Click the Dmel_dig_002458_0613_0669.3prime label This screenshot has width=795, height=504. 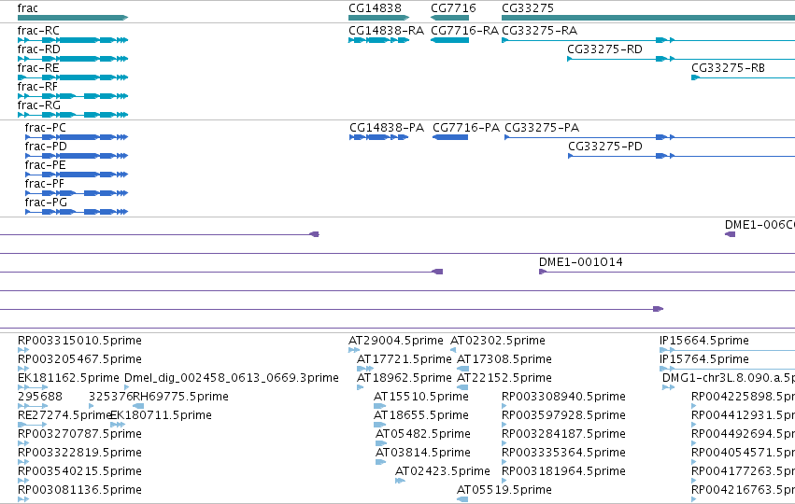click(x=231, y=378)
